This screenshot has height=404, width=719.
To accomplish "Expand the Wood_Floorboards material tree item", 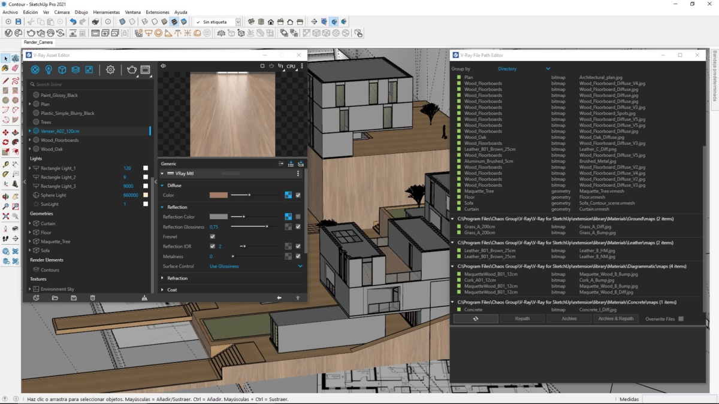I will tap(30, 140).
